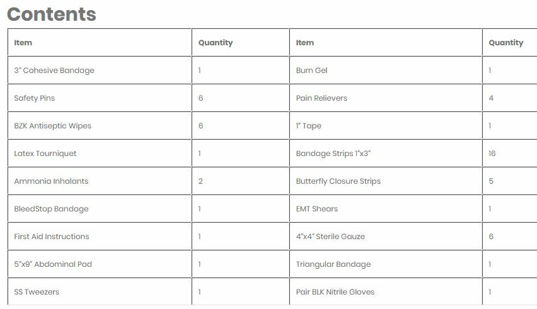Select First Aid Instructions entry

point(52,237)
